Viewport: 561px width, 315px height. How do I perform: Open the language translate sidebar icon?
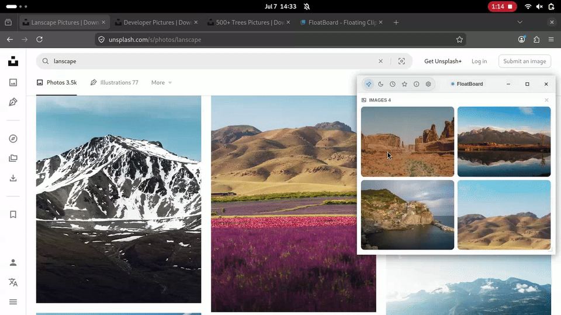13,282
